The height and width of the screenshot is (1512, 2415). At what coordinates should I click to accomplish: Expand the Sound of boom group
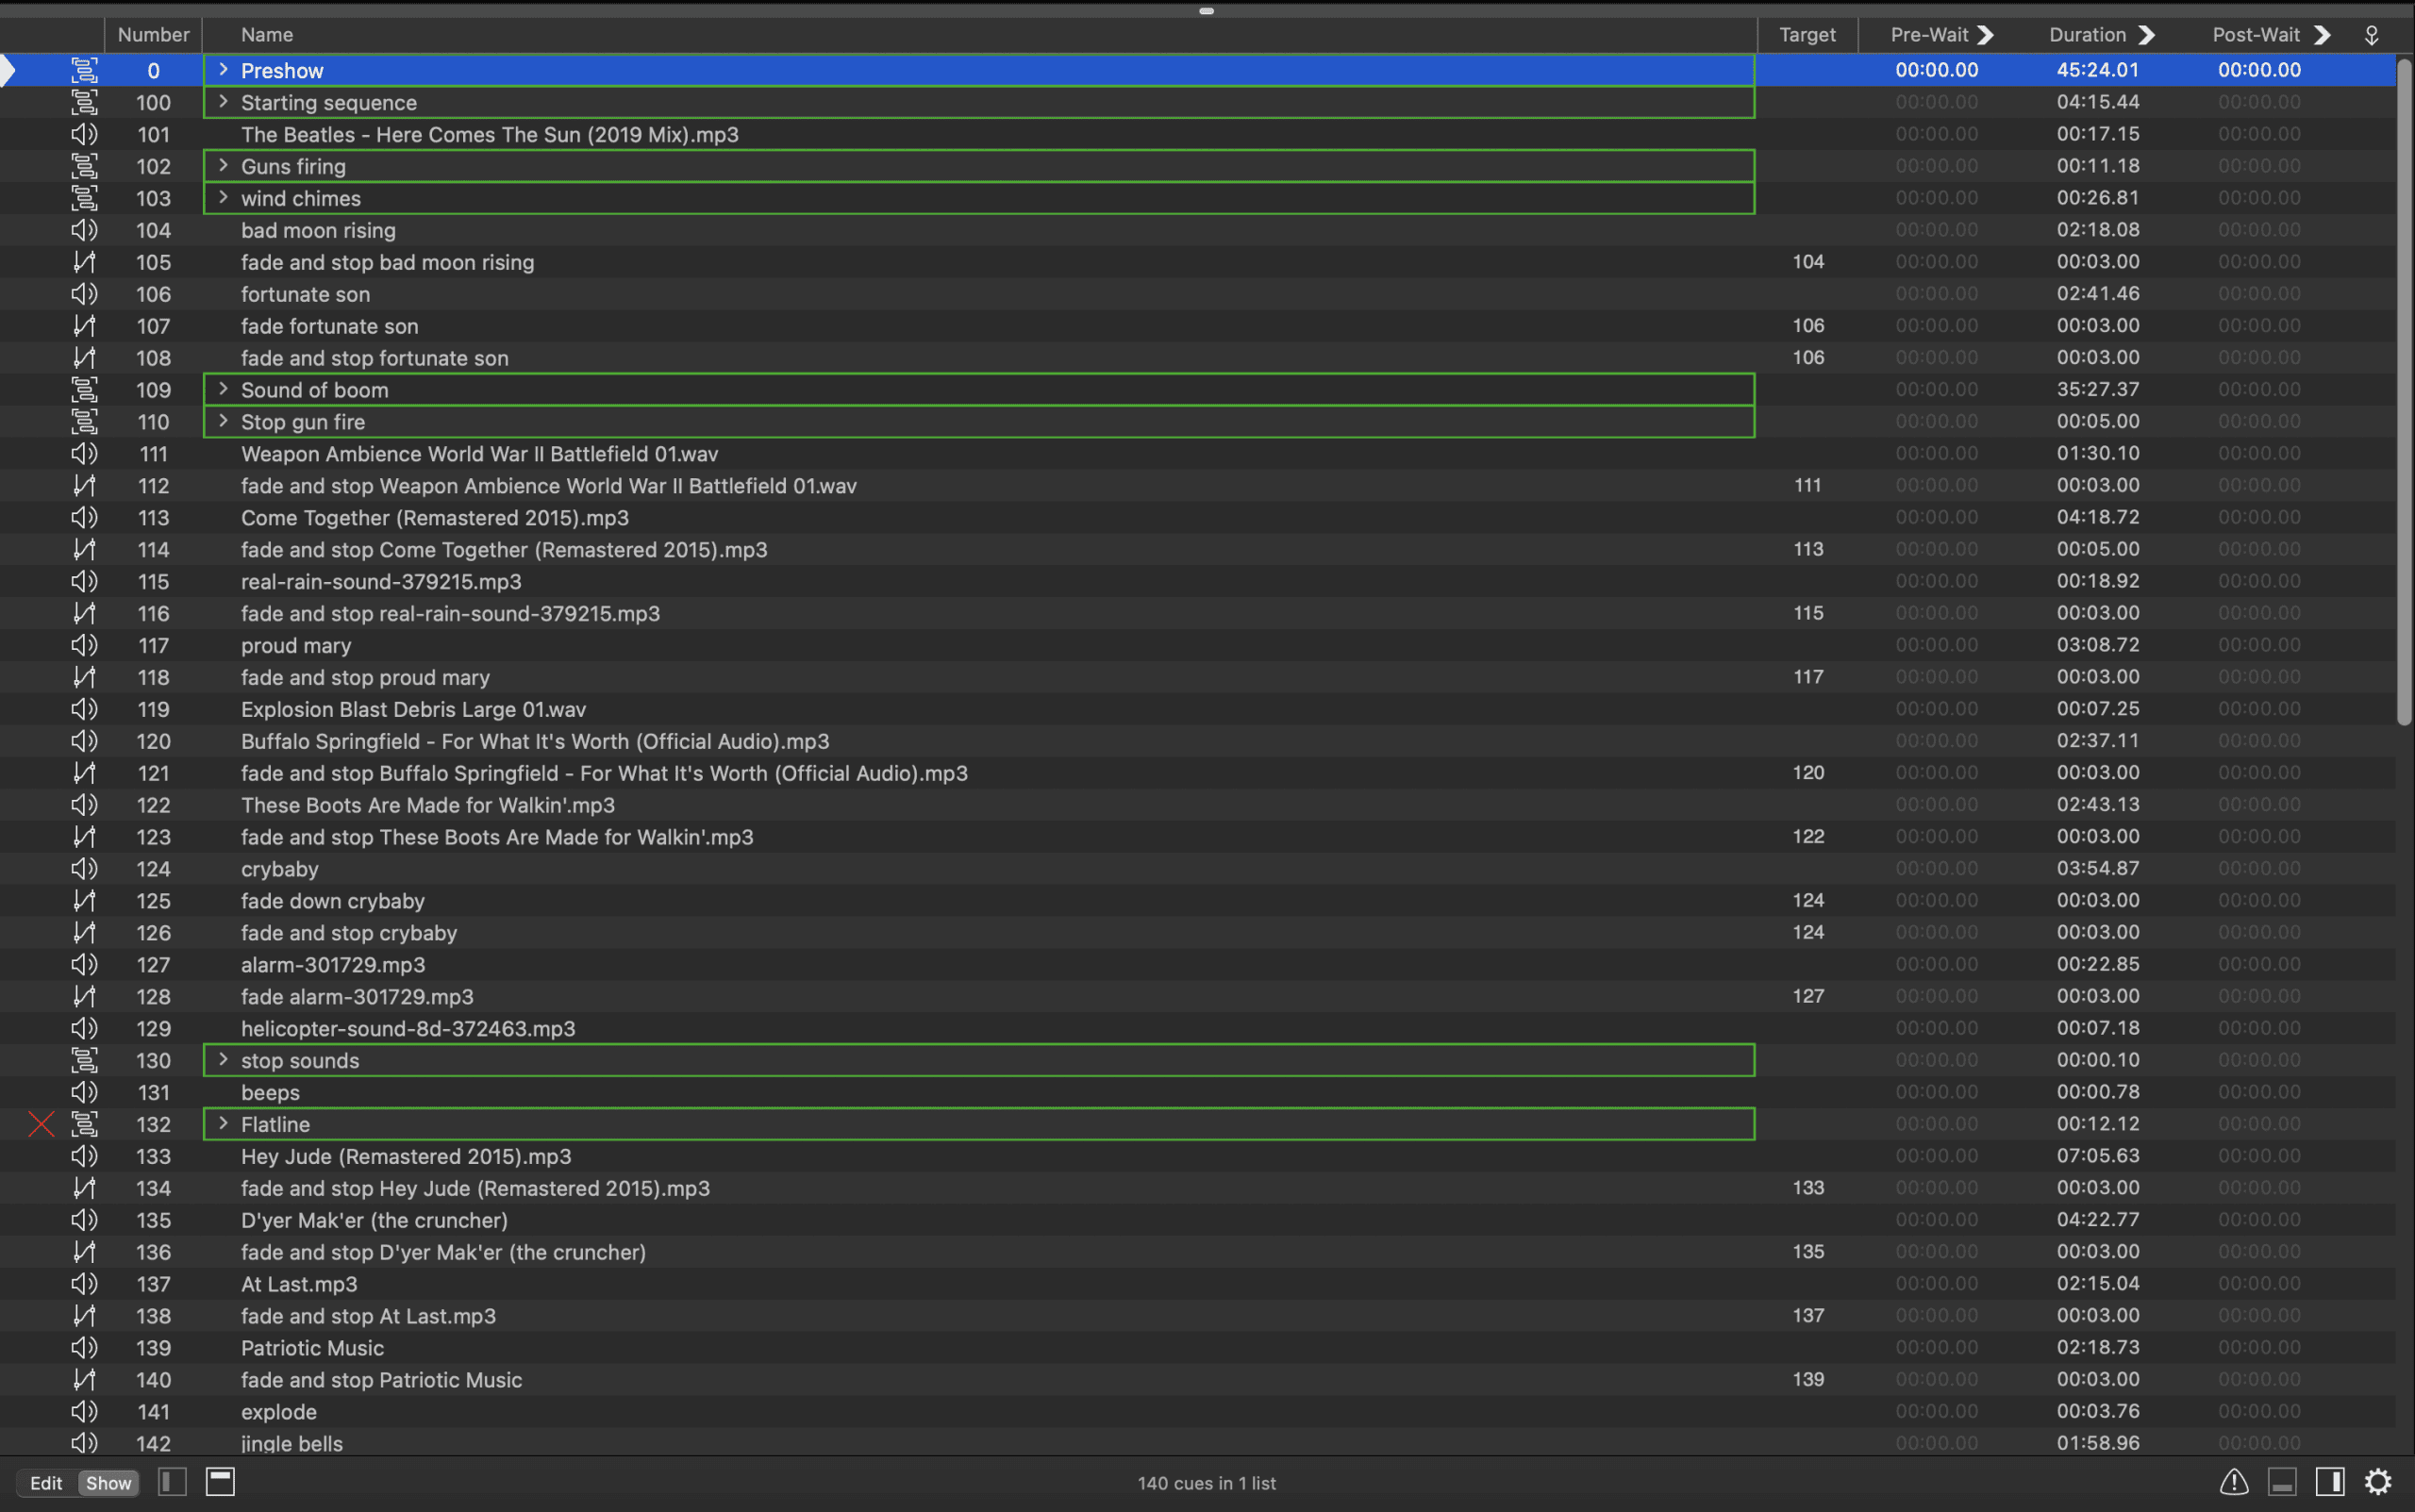223,389
